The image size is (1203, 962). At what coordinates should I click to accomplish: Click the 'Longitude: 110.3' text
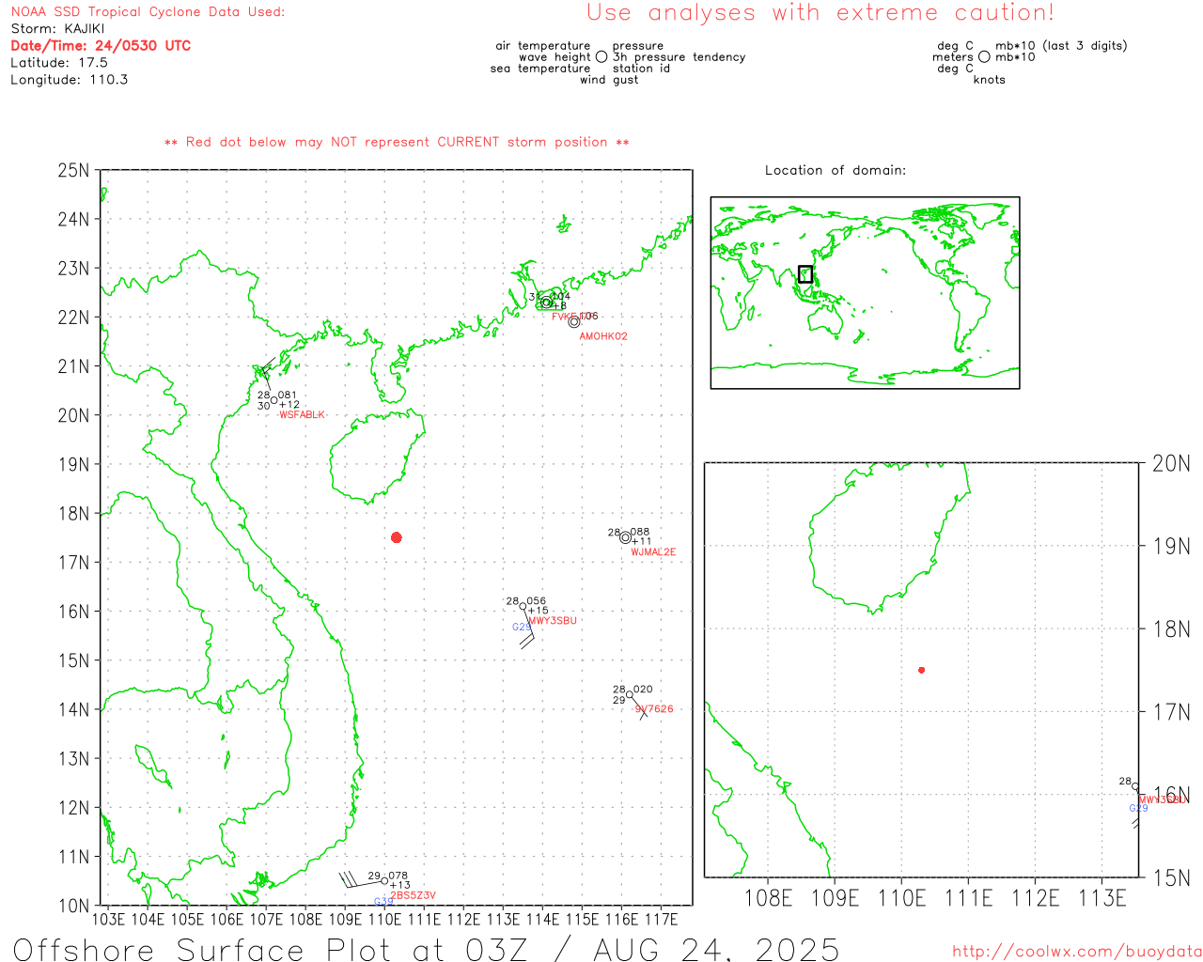click(x=70, y=80)
